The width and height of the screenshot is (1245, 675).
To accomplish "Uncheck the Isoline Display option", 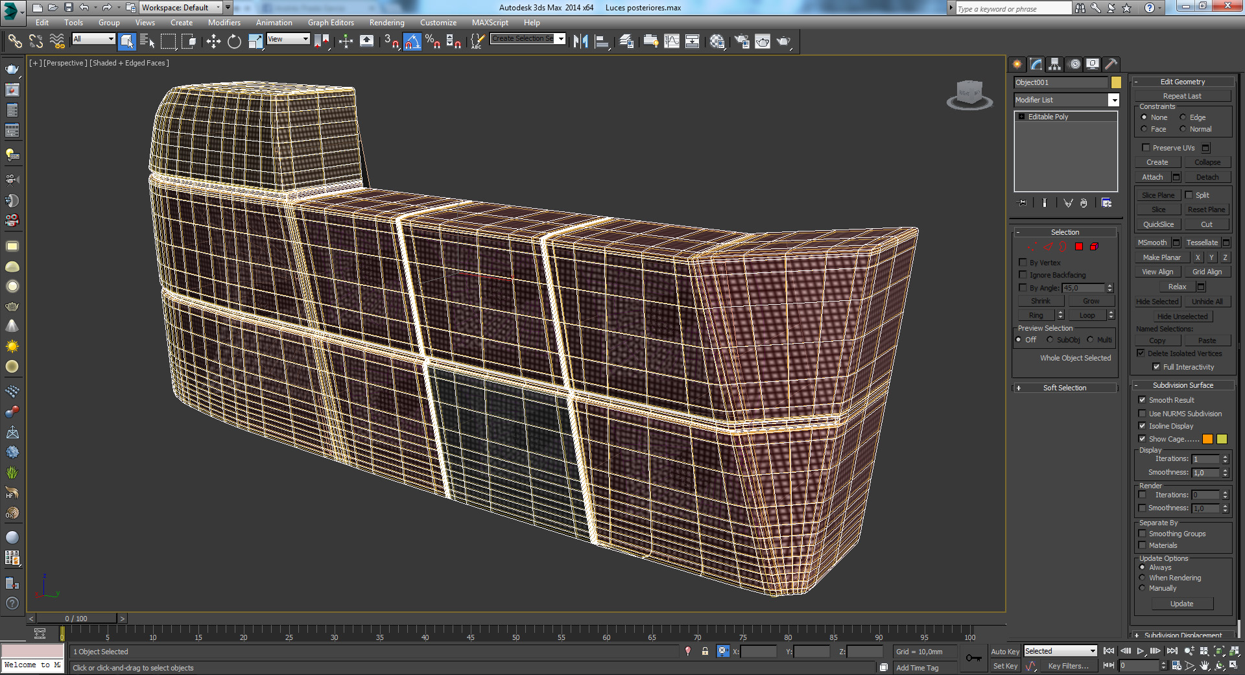I will tap(1143, 426).
